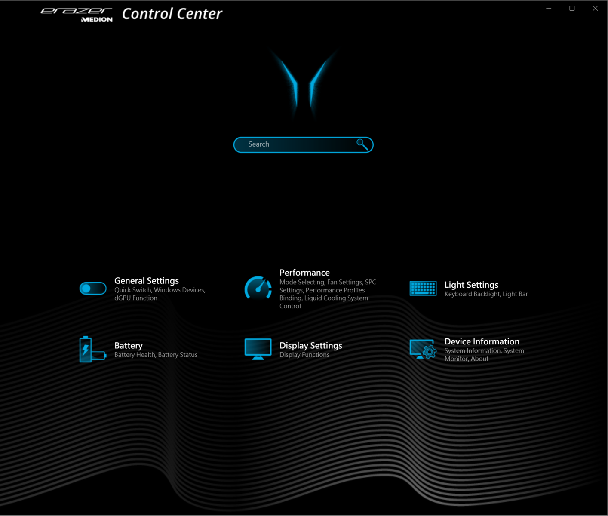This screenshot has width=608, height=516.
Task: Close the Control Center window
Action: 595,8
